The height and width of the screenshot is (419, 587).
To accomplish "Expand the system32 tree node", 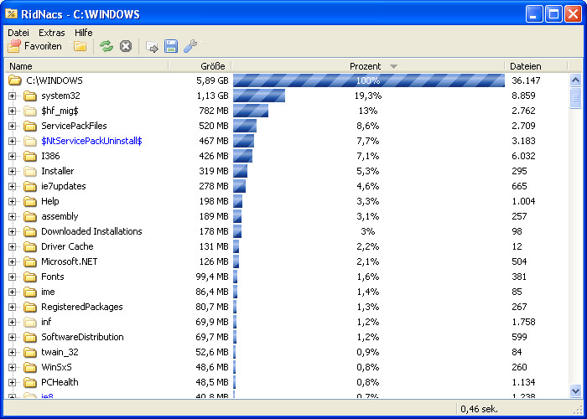I will click(x=13, y=96).
